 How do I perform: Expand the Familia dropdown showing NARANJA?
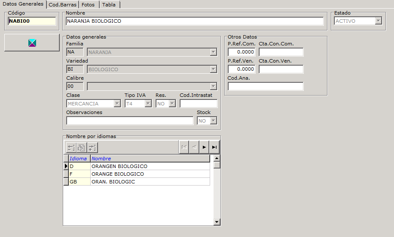click(x=213, y=52)
